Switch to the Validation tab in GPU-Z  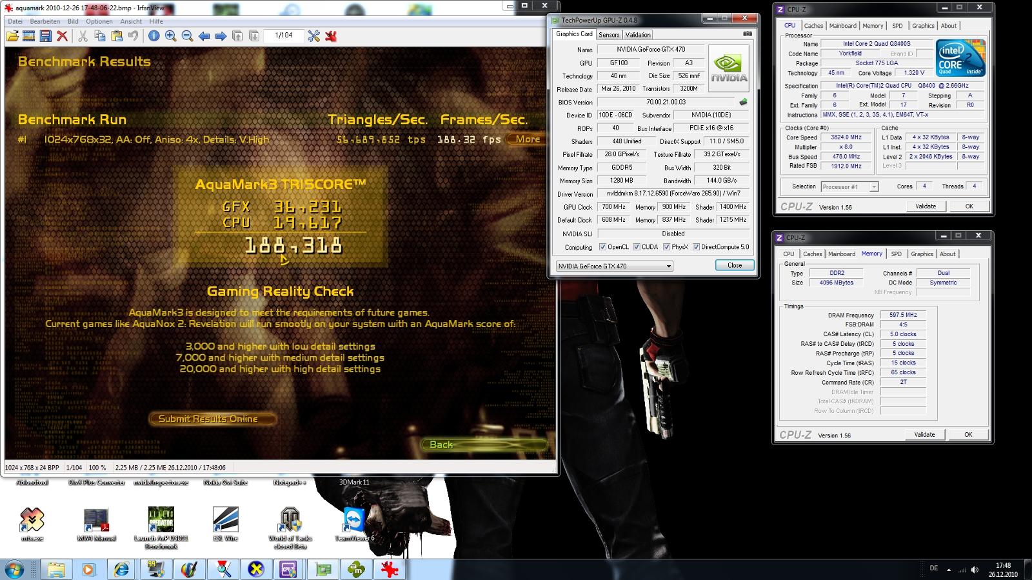638,35
